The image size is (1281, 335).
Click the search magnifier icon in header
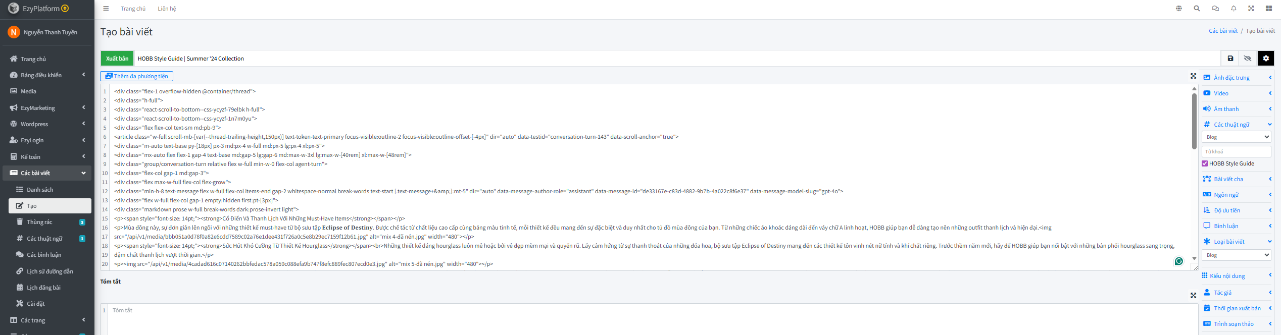pos(1197,9)
